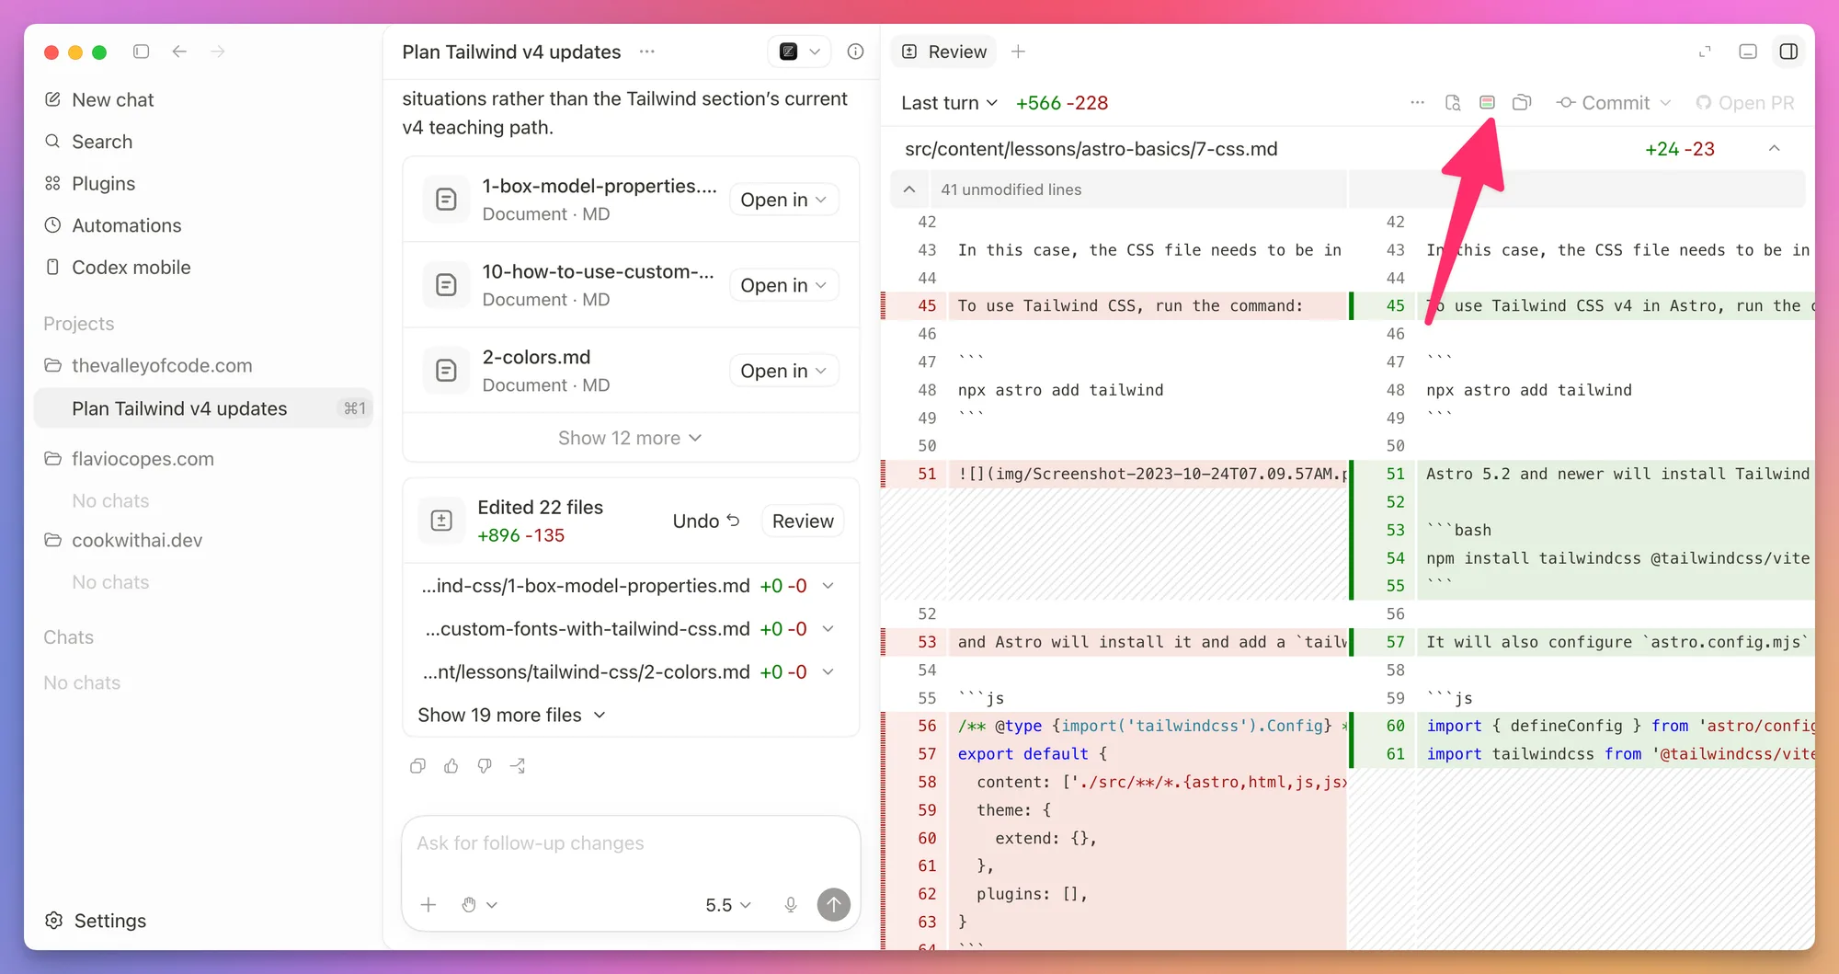Open the editor app selector dropdown
This screenshot has height=974, width=1839.
(x=799, y=52)
